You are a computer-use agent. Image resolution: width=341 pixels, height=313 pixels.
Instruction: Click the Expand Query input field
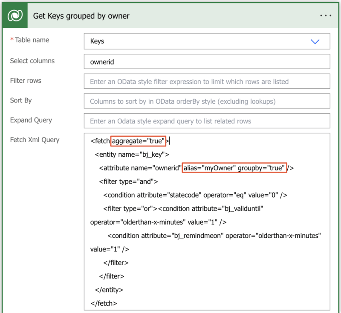tap(207, 121)
